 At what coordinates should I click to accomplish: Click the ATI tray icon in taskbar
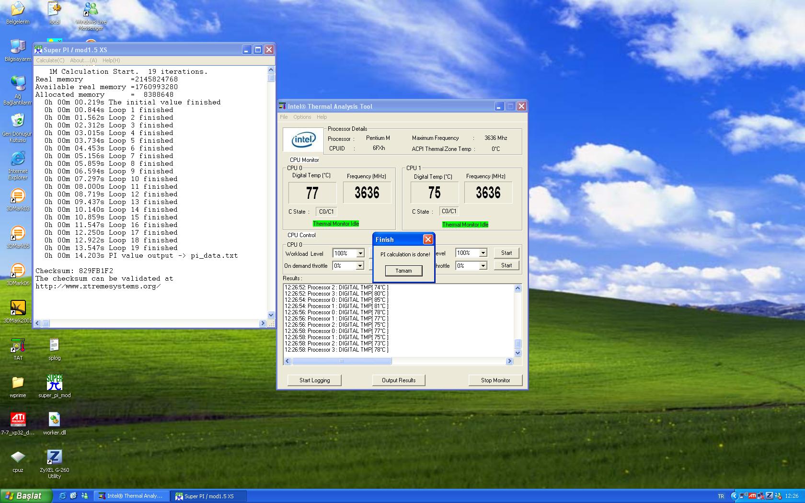[752, 496]
